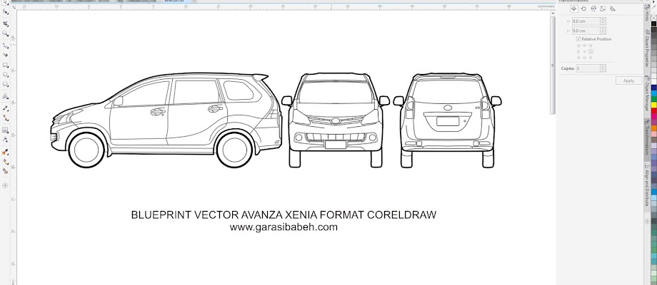Select the Text tool
This screenshot has width=657, height=285.
click(x=6, y=96)
